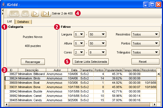
Task: Click Salvar Lista Selecionada button
Action: pyautogui.click(x=91, y=62)
